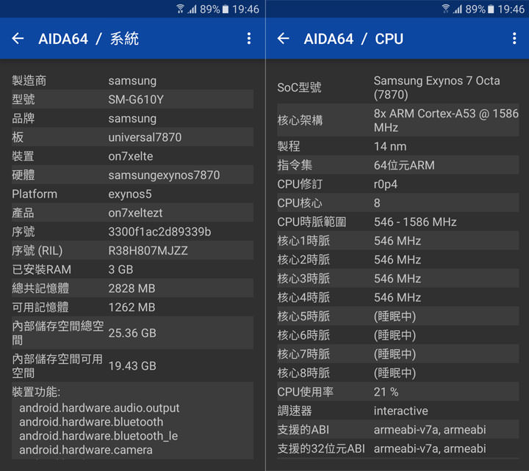Tap the signal strength icon above the 系統 screen
The width and height of the screenshot is (529, 471).
pos(192,9)
